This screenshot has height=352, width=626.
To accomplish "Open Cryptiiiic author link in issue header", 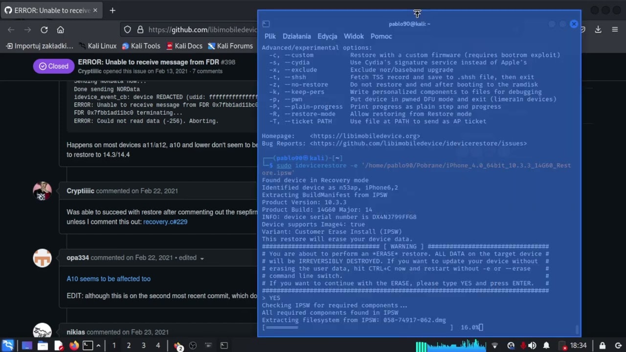I will point(89,71).
